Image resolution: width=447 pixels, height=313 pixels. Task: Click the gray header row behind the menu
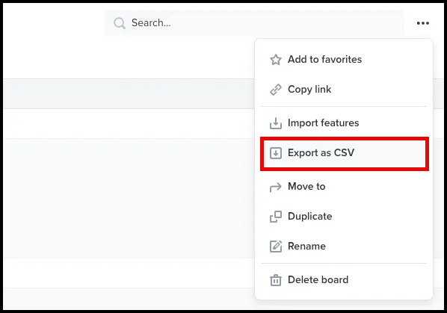point(129,93)
